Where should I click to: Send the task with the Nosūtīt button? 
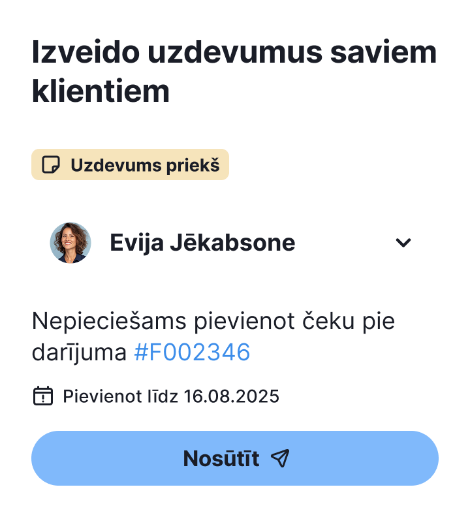click(235, 458)
